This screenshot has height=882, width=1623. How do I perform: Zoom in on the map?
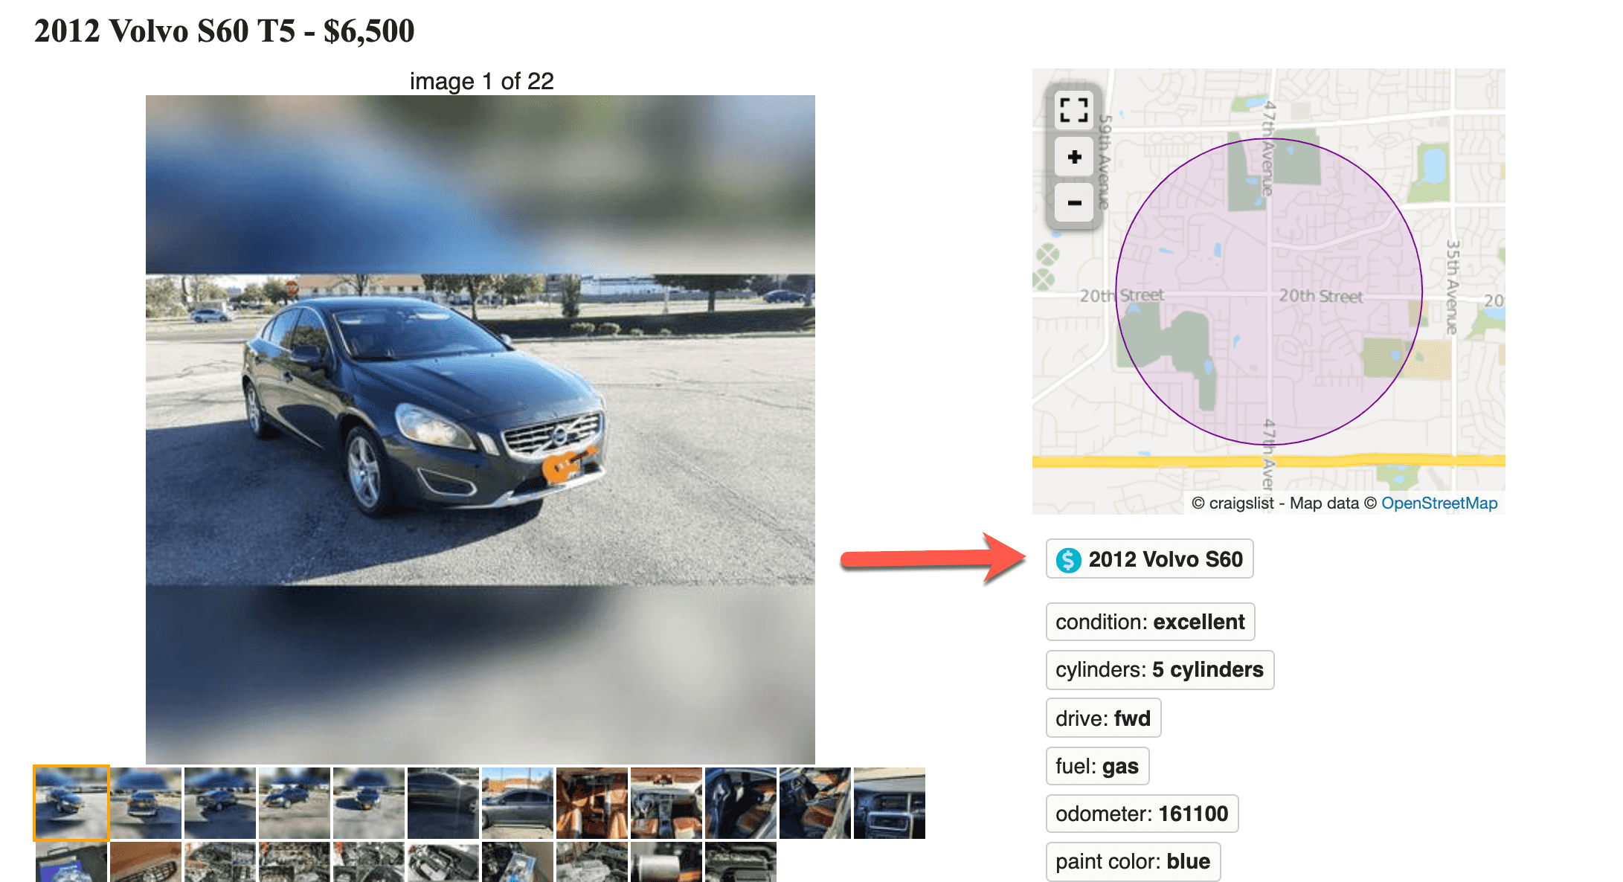(x=1074, y=157)
